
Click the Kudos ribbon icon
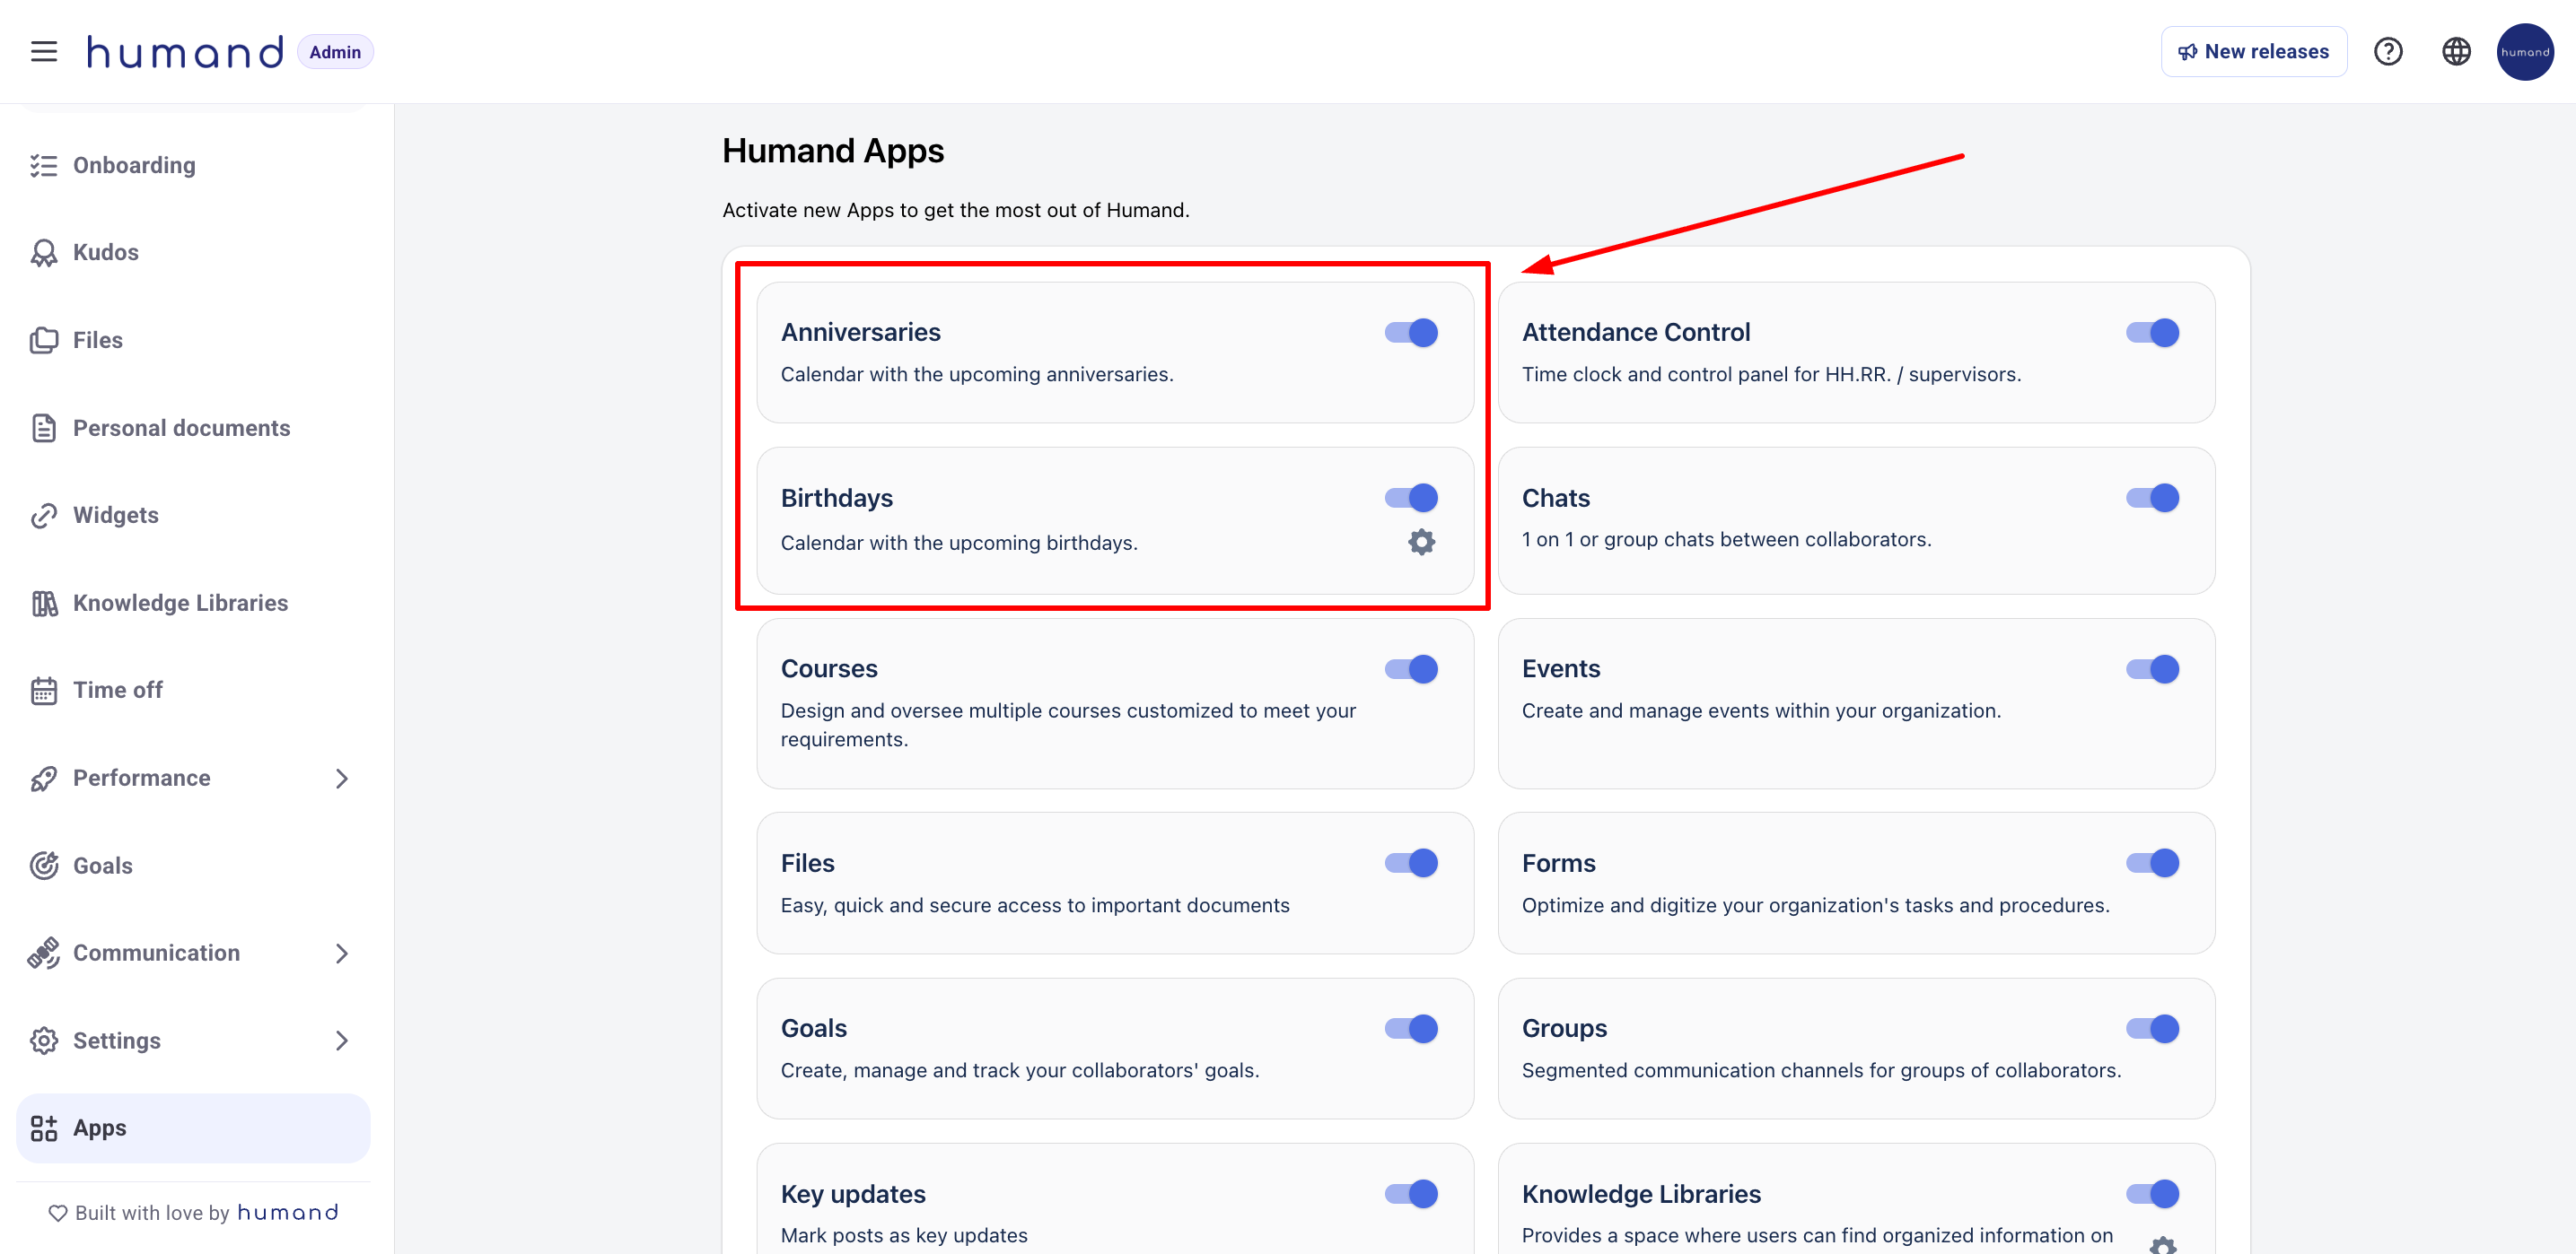click(x=44, y=253)
